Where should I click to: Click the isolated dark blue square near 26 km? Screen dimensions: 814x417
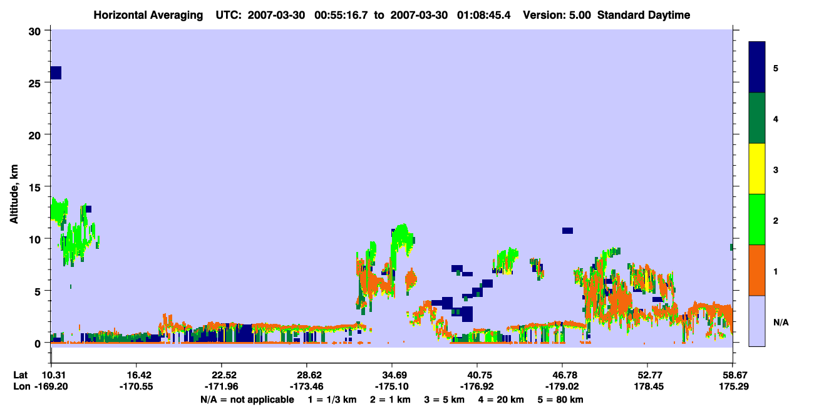click(56, 73)
